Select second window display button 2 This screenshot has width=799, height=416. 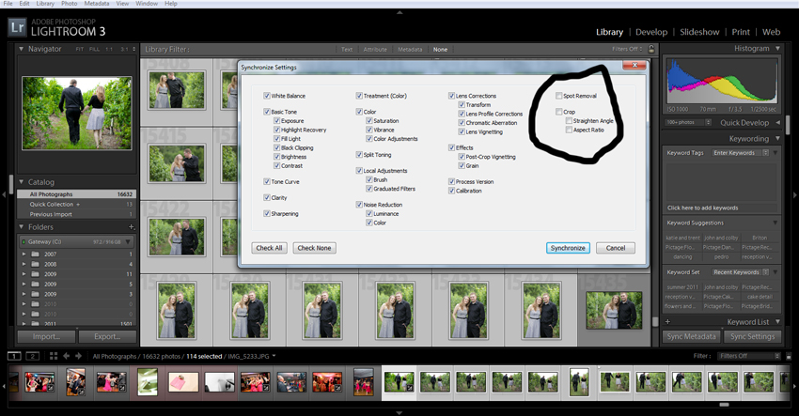(x=33, y=357)
